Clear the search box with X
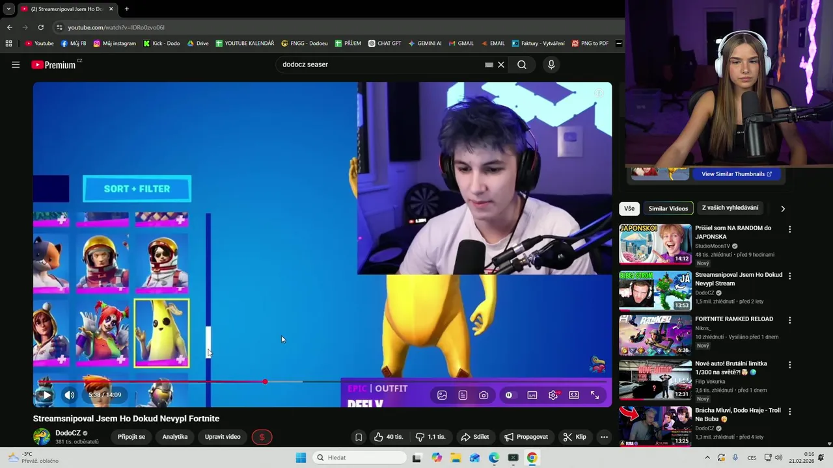Screen dimensions: 833x468 point(501,64)
